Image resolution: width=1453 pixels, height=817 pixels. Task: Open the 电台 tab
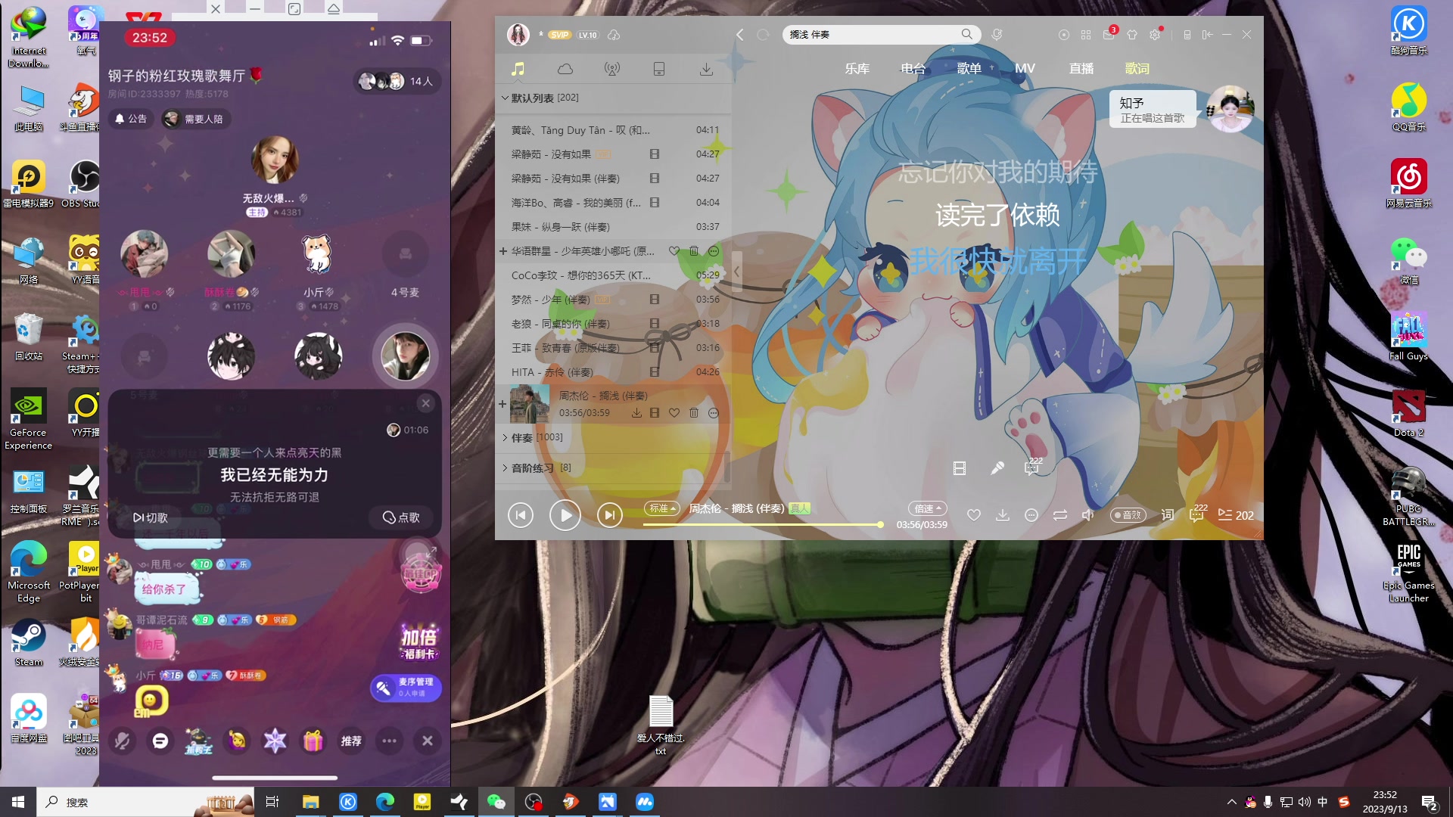click(913, 69)
